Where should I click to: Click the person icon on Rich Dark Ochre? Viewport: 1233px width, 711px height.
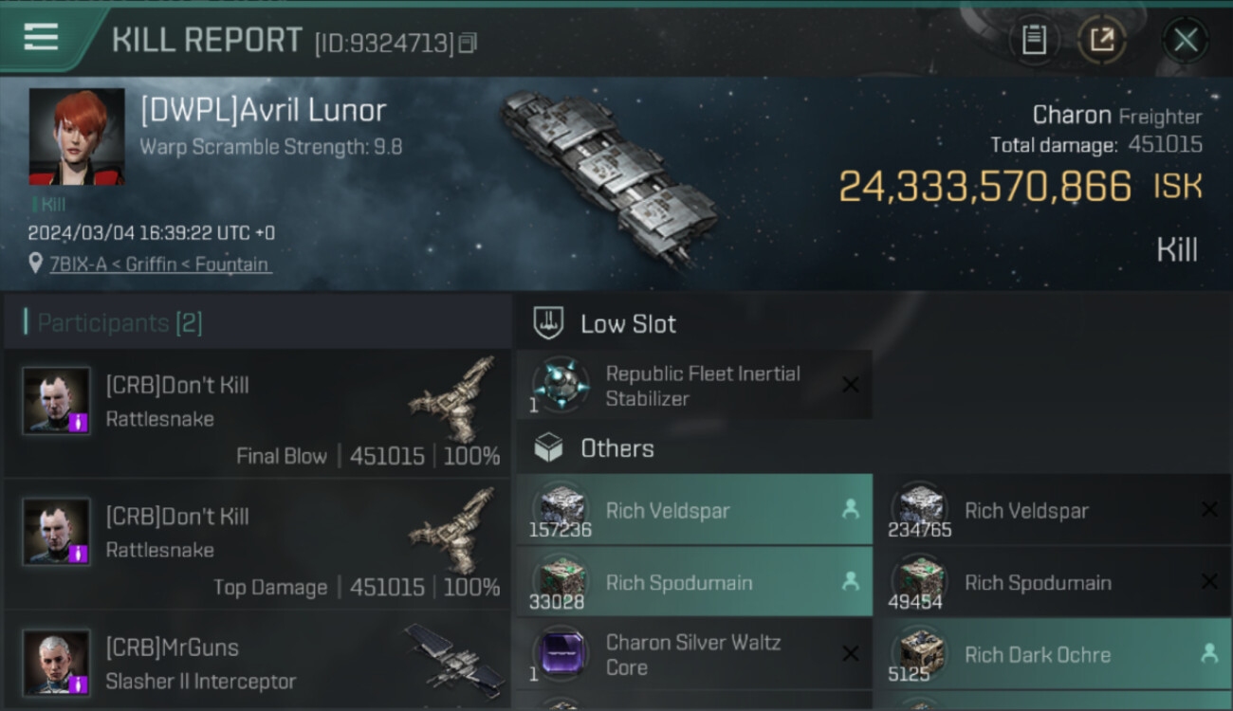1209,653
